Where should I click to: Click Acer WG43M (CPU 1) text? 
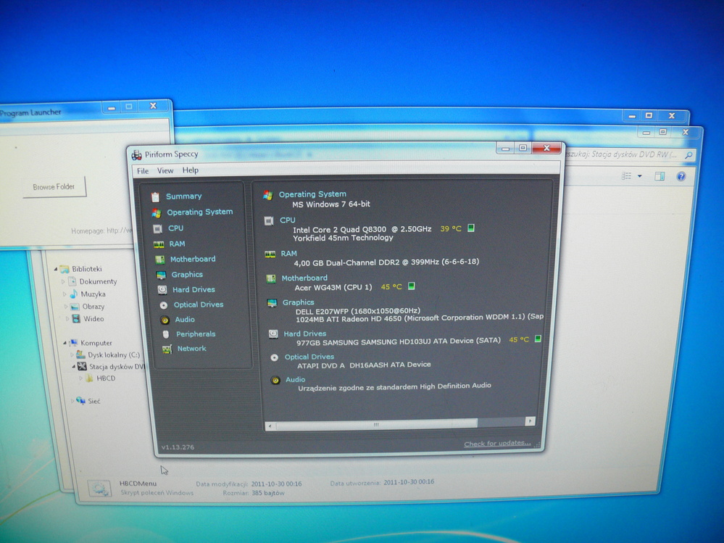coord(333,287)
